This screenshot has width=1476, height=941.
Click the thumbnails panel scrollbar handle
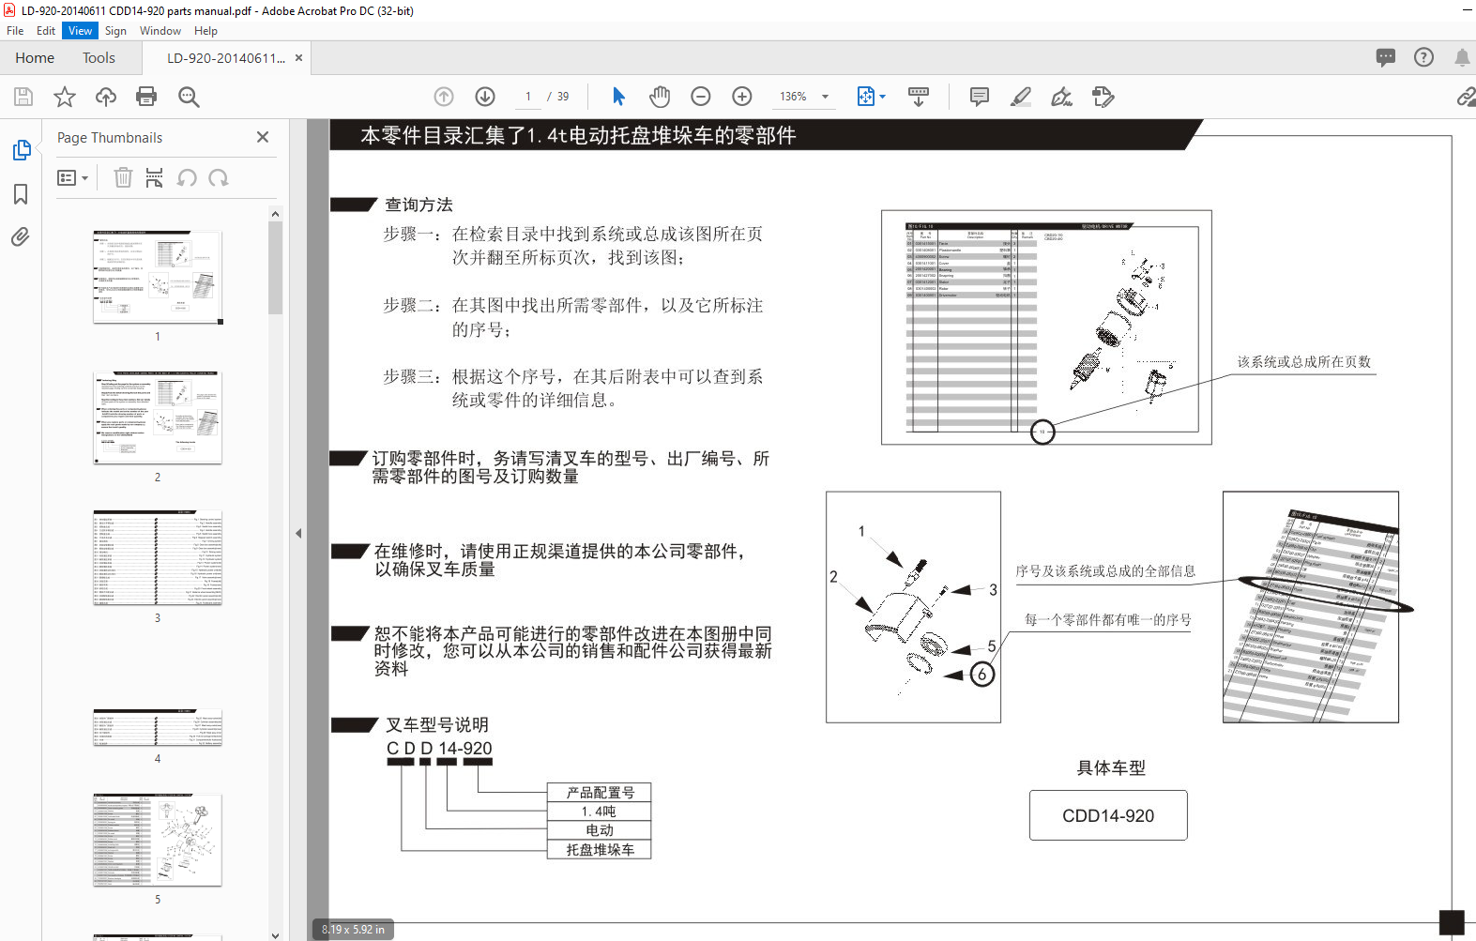click(275, 267)
